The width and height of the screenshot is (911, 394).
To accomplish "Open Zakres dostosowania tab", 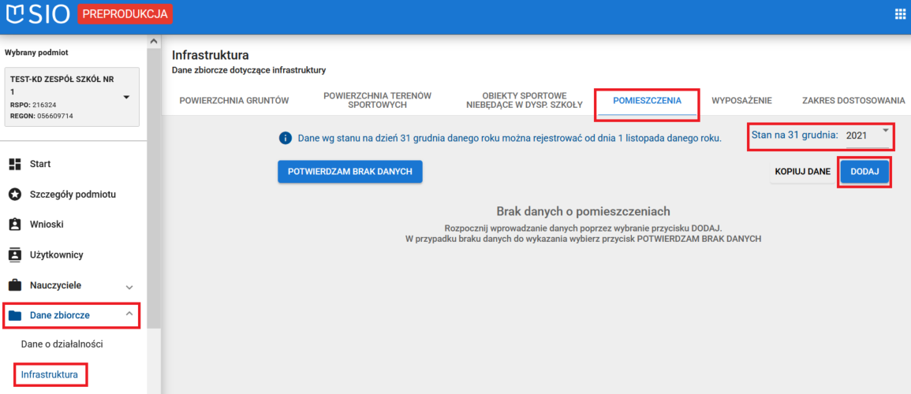I will click(853, 100).
